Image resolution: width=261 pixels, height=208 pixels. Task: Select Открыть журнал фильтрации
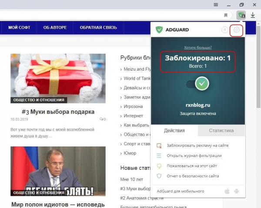coord(194,156)
